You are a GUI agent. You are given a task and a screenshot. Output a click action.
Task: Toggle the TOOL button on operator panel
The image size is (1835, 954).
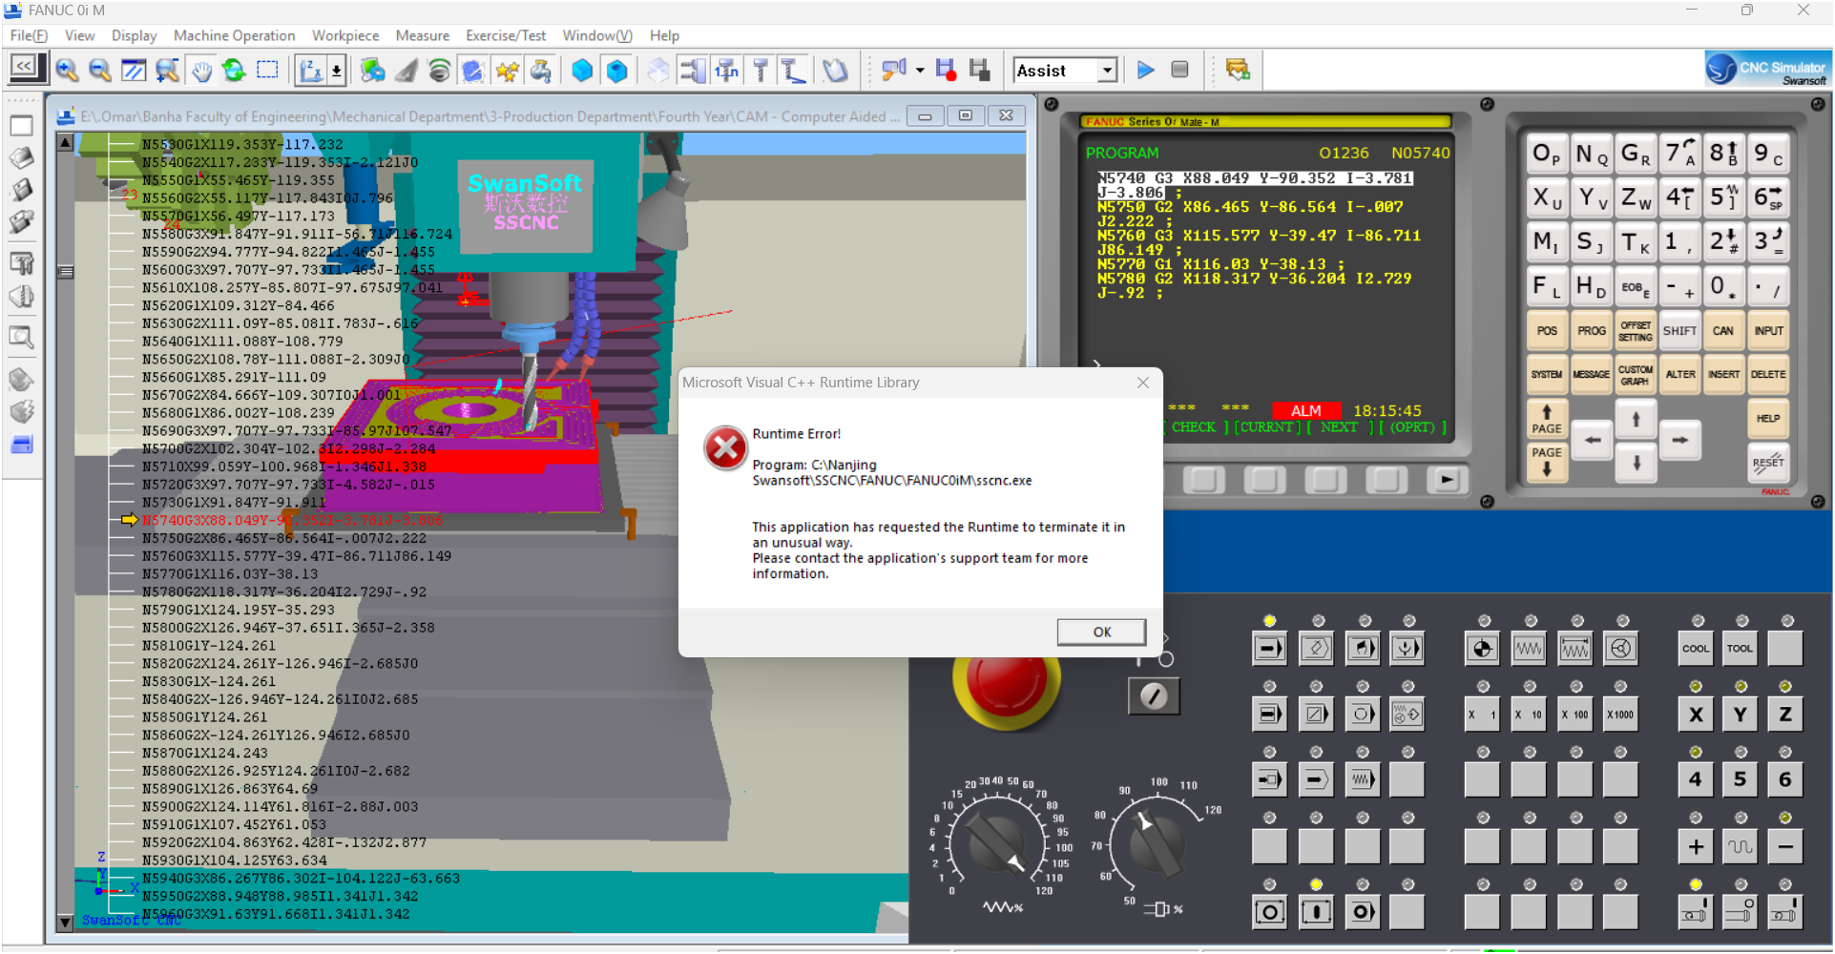pos(1740,649)
